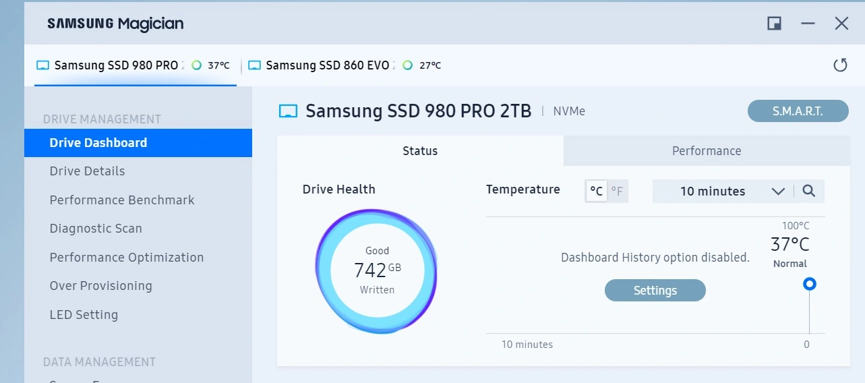Viewport: 865px width, 383px height.
Task: Switch to the Status tab
Action: (420, 151)
